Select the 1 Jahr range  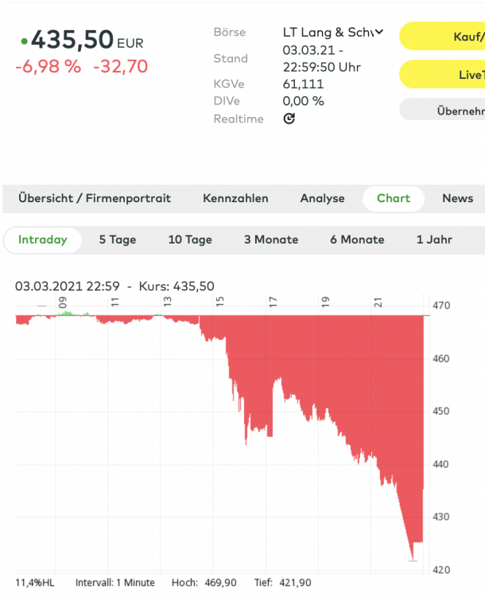(434, 240)
